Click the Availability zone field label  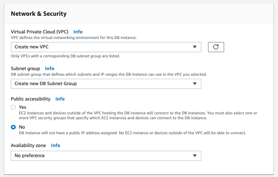[x=28, y=145]
